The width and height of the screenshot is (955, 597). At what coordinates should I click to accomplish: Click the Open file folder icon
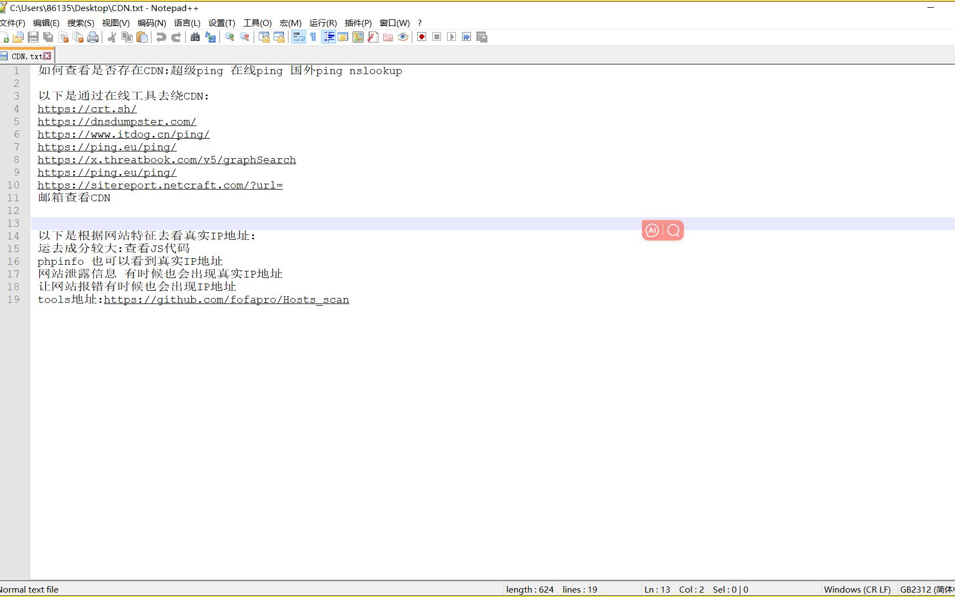pyautogui.click(x=18, y=37)
